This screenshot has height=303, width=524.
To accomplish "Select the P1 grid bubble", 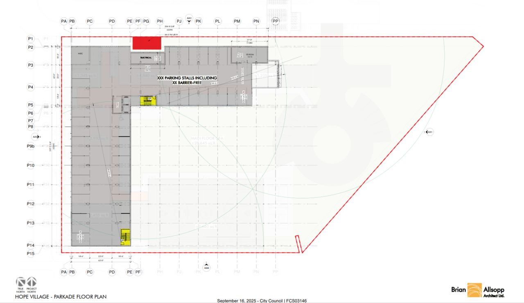I will (31, 38).
